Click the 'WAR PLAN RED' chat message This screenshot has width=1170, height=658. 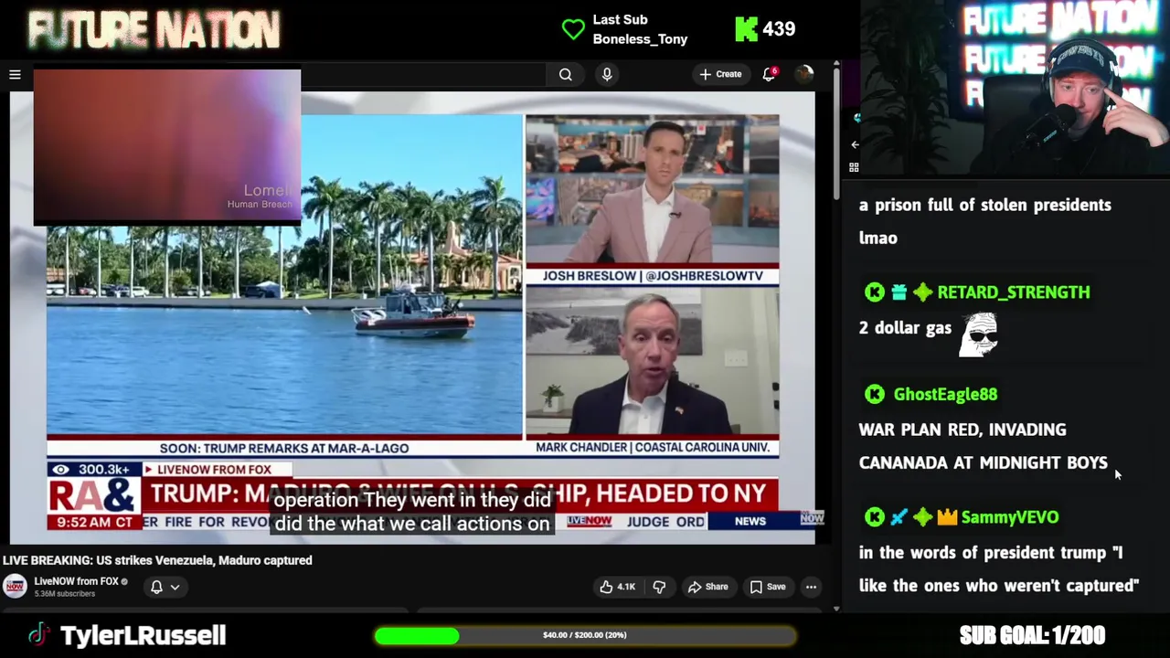pos(984,446)
